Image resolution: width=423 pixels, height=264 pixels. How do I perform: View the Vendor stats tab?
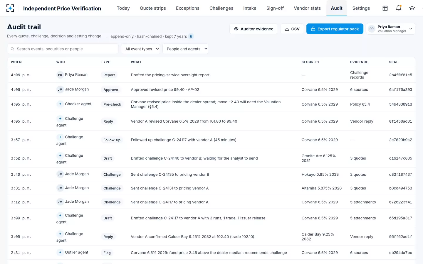tap(307, 8)
